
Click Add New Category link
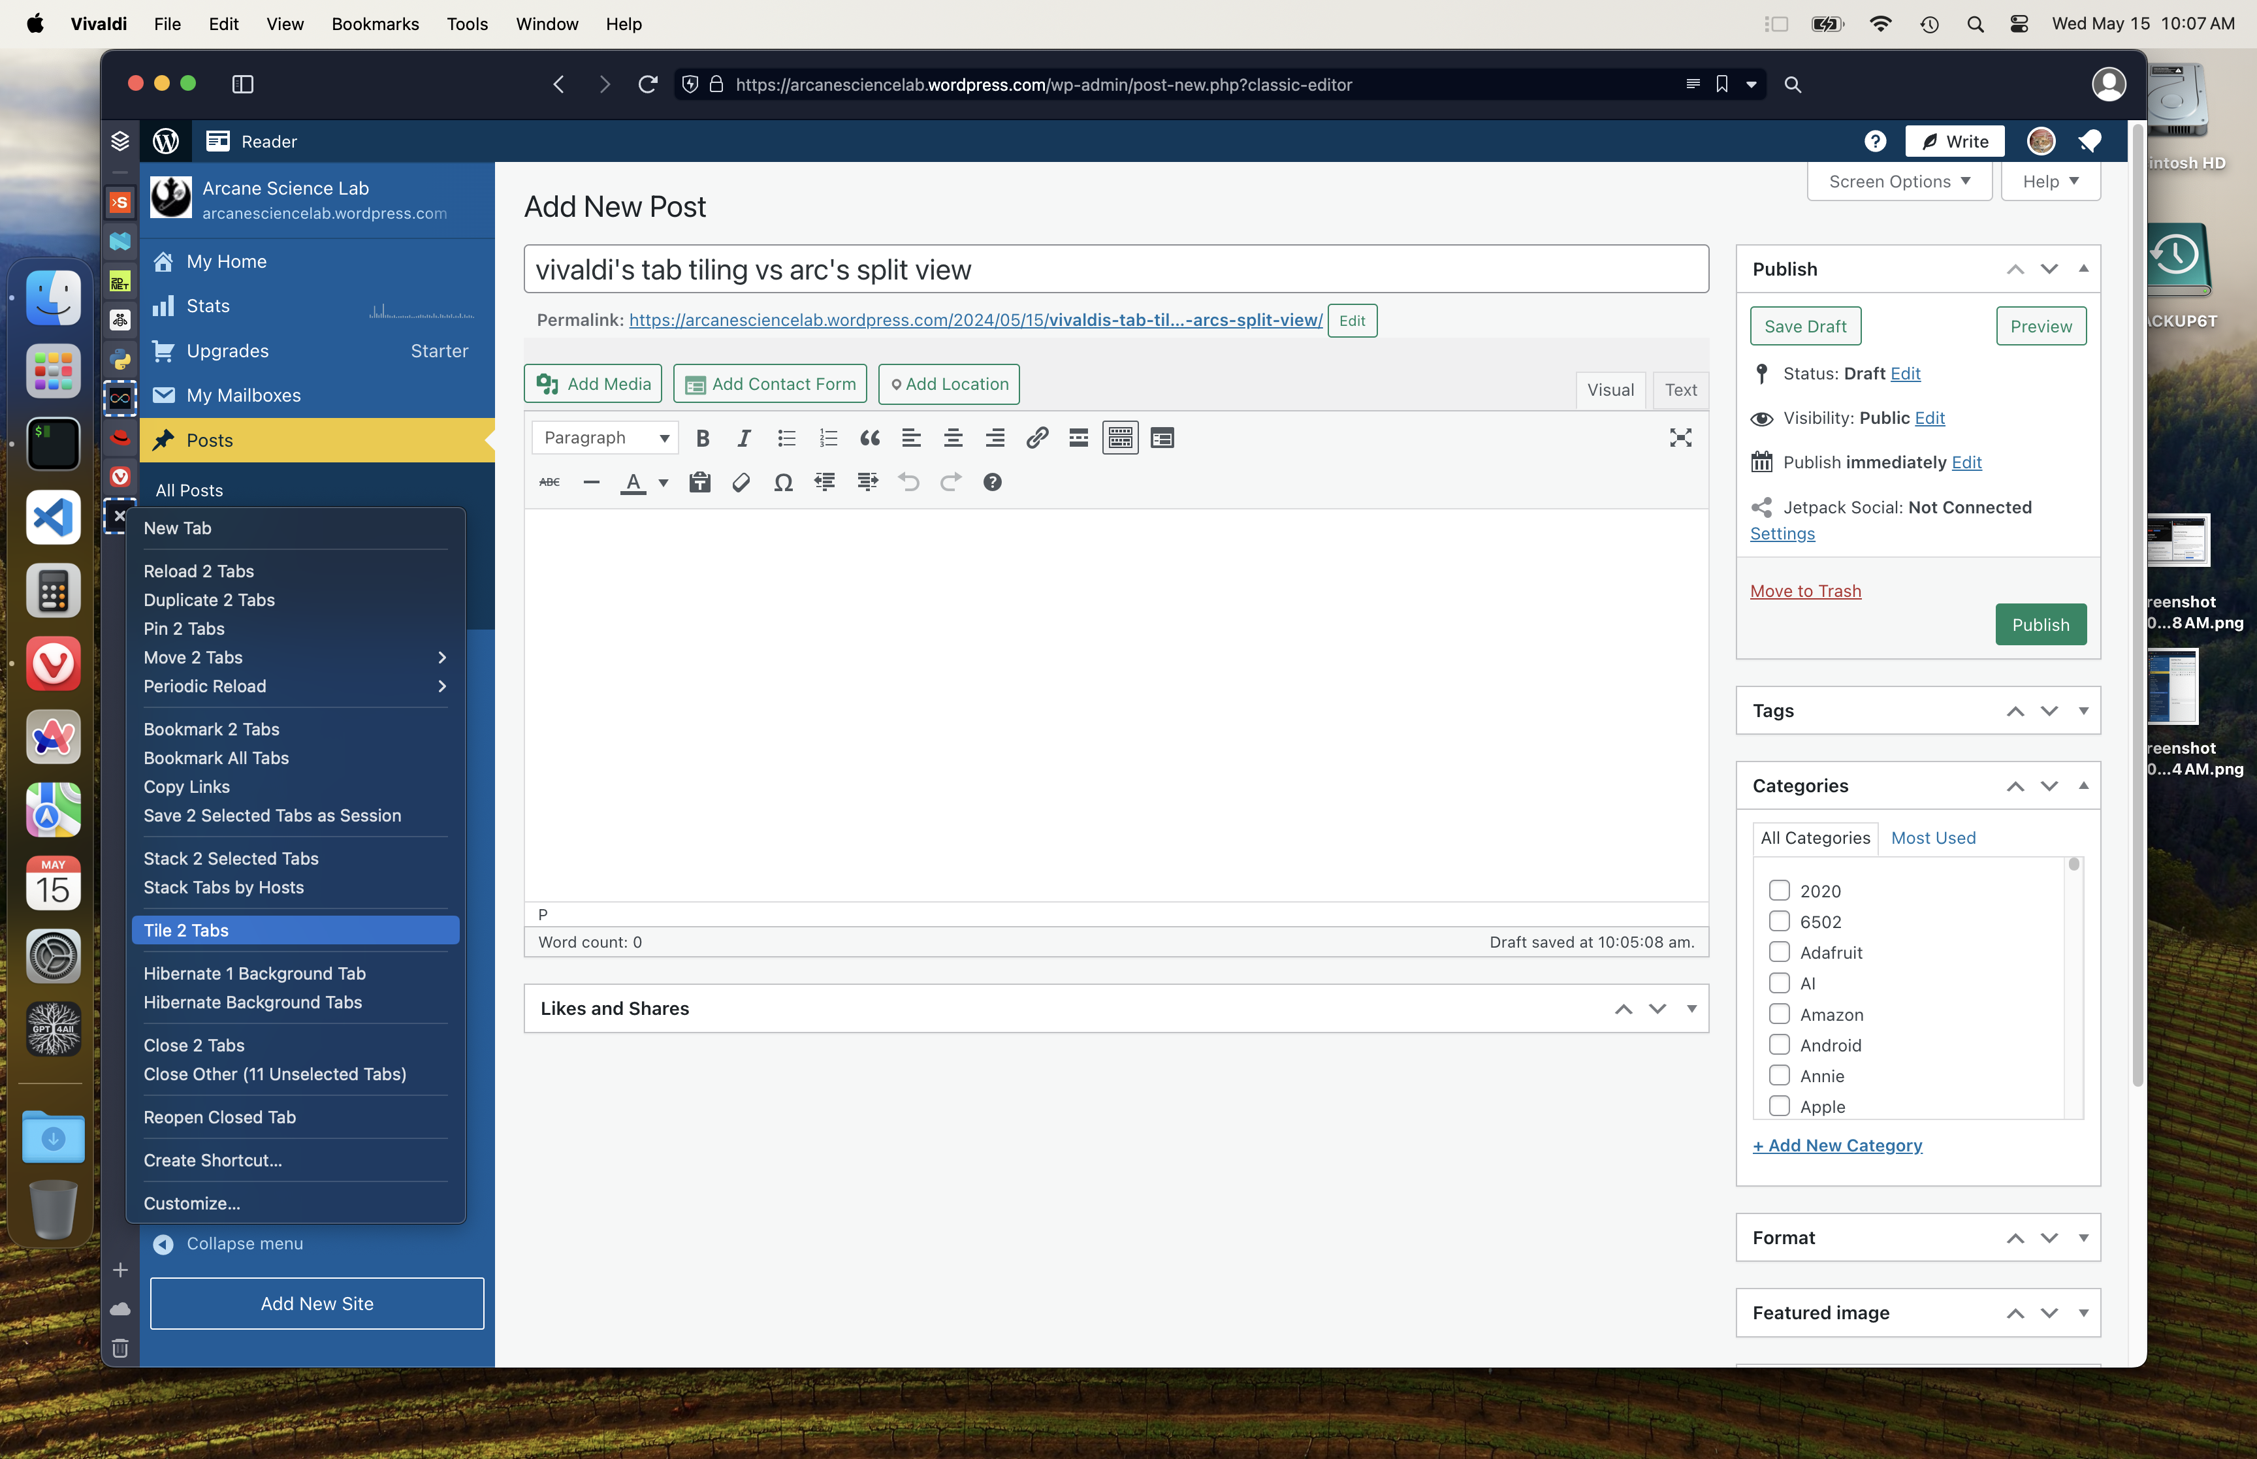click(1838, 1146)
